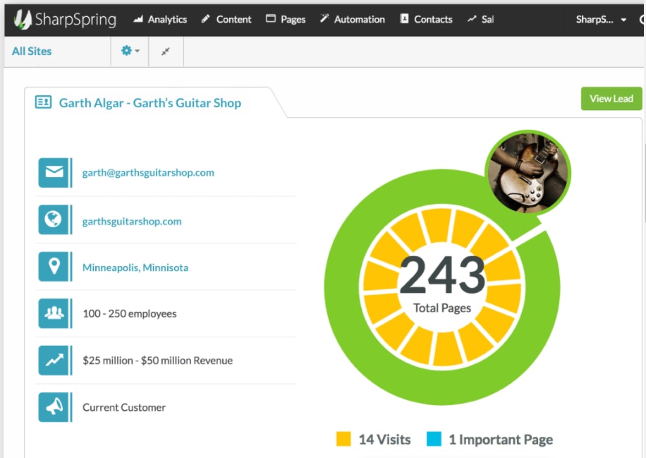
Task: Click the contact card icon beside Garth Algar
Action: 43,102
